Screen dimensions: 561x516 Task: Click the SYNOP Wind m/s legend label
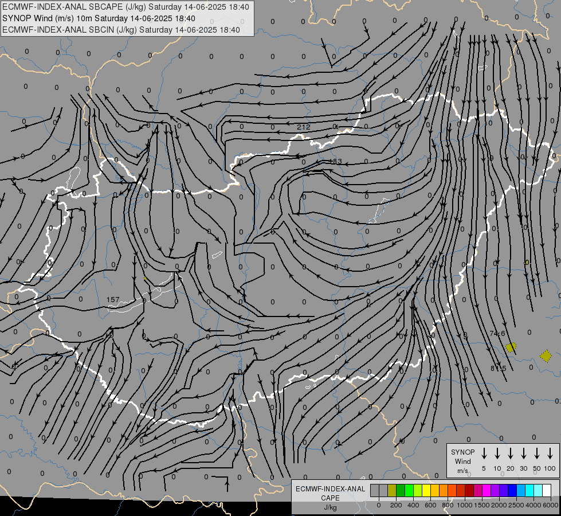[462, 461]
